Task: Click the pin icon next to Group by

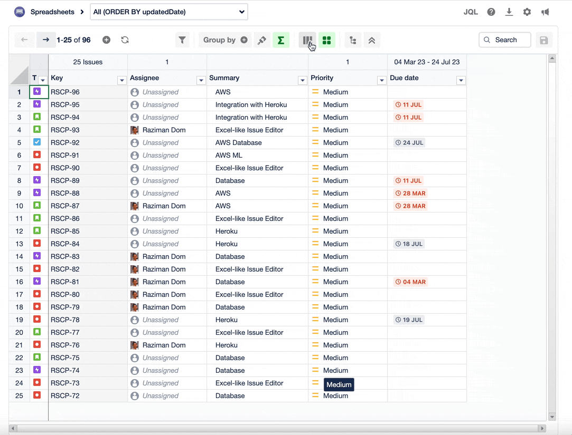Action: coord(261,40)
